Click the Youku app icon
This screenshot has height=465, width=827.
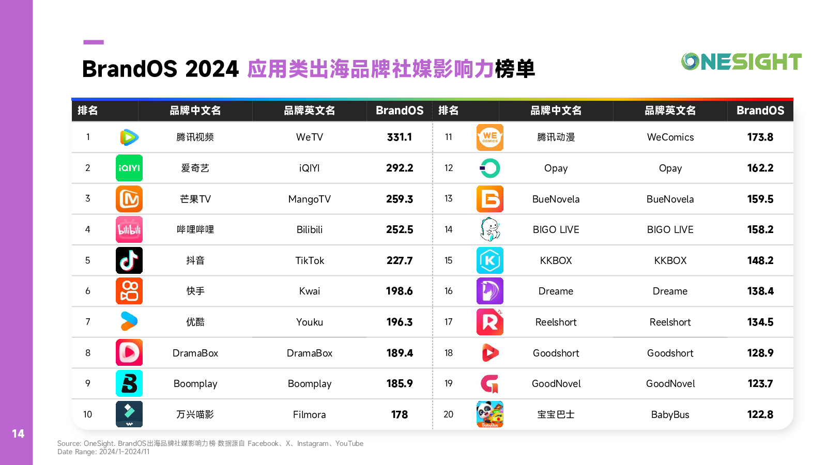point(129,322)
